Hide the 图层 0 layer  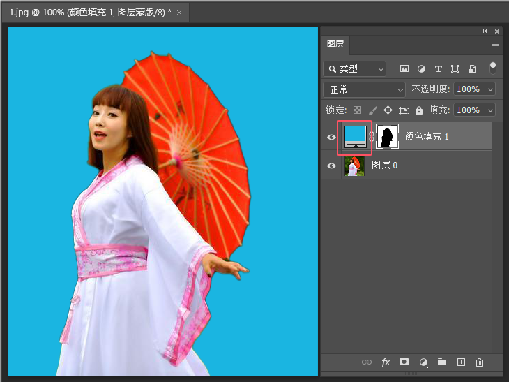[331, 166]
